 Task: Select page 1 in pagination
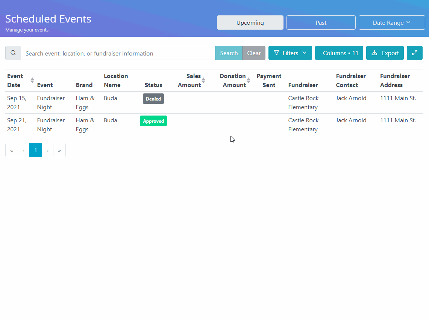point(36,150)
